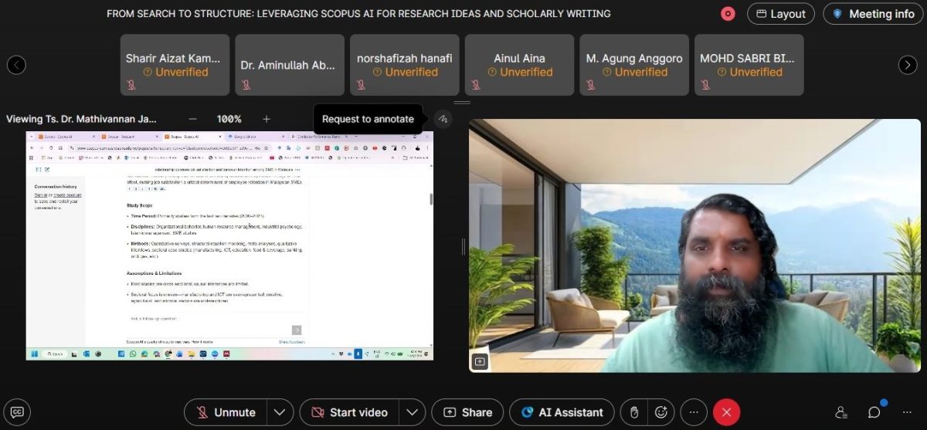Viewport: 927px width, 430px height.
Task: Open the Layout options
Action: (x=779, y=14)
